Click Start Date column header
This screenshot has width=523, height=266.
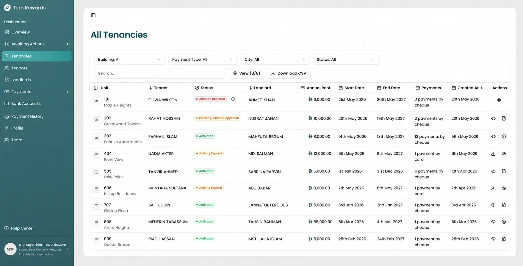pos(351,88)
